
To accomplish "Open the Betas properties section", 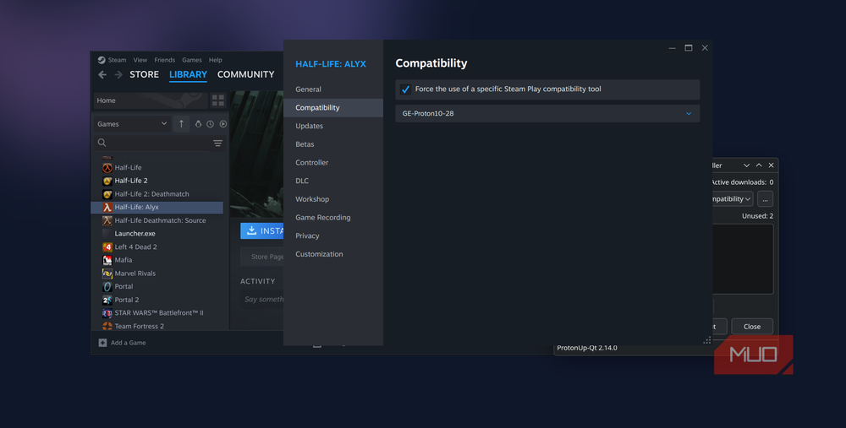I will [333, 144].
